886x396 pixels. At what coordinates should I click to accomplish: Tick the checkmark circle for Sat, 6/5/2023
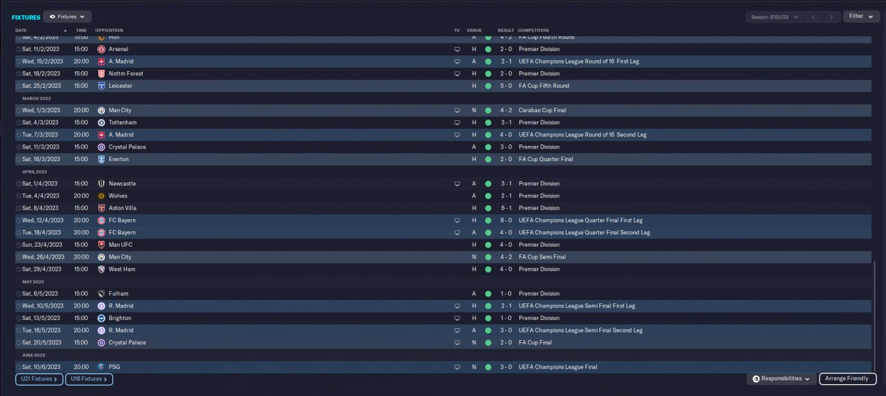pyautogui.click(x=19, y=294)
